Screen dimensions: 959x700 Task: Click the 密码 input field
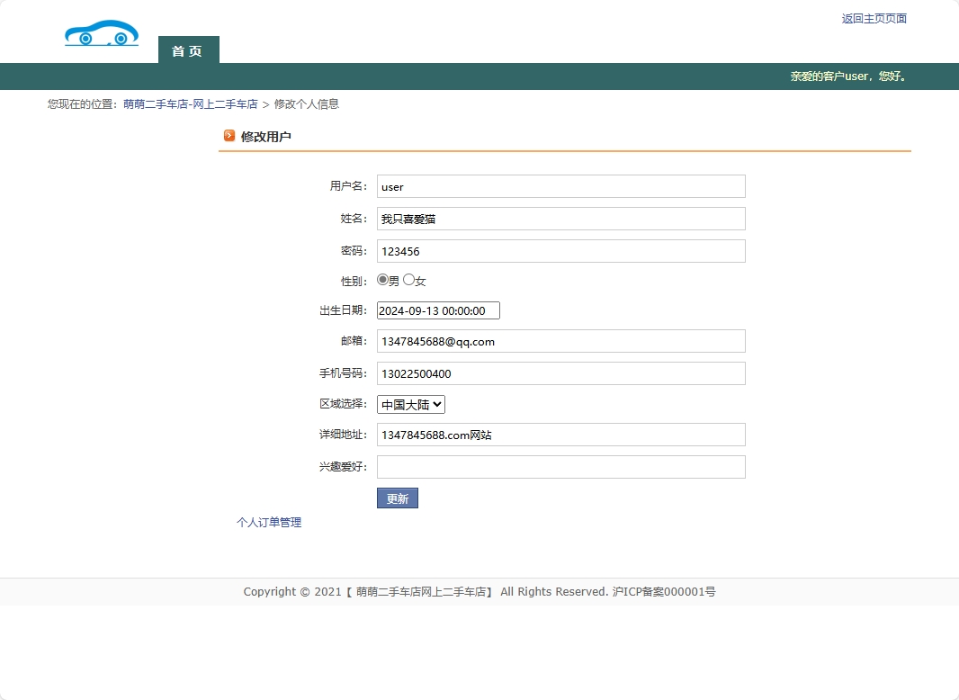click(x=560, y=251)
